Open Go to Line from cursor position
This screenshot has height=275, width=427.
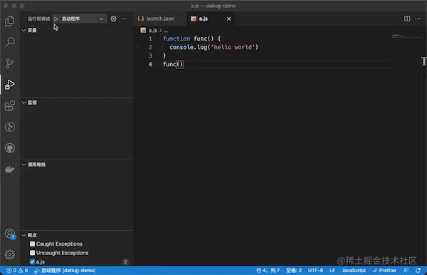(x=268, y=271)
